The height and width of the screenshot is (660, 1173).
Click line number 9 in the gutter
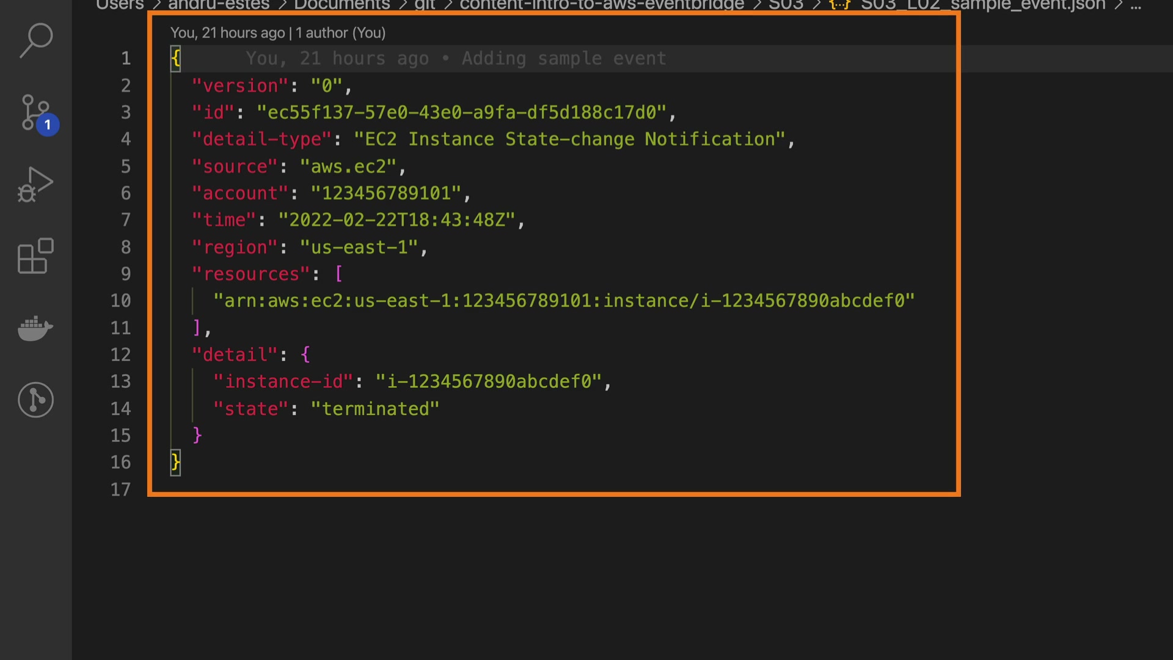tap(125, 274)
